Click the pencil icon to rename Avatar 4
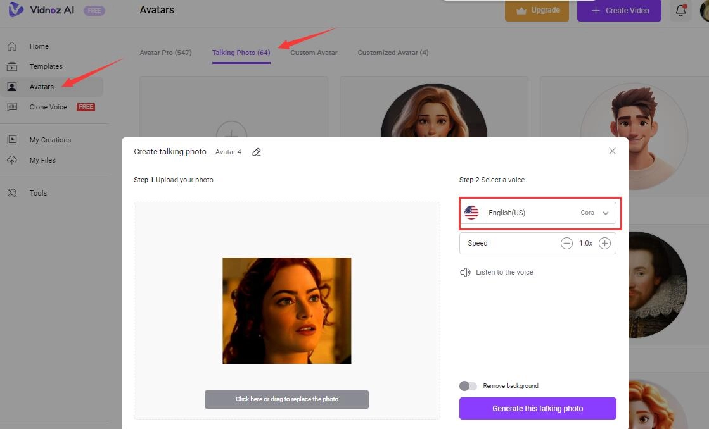 257,152
